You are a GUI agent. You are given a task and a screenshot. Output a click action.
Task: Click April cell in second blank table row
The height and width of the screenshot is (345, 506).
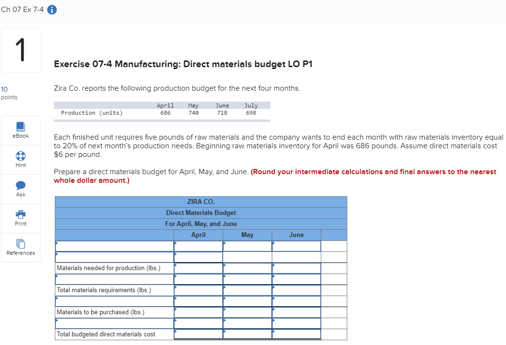[x=199, y=257]
